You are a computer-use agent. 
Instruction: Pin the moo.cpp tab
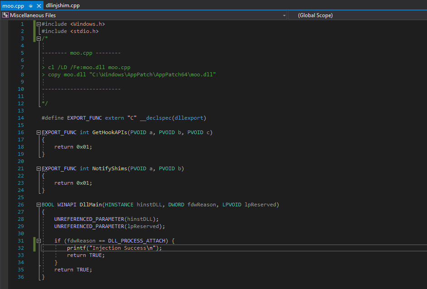(x=30, y=6)
